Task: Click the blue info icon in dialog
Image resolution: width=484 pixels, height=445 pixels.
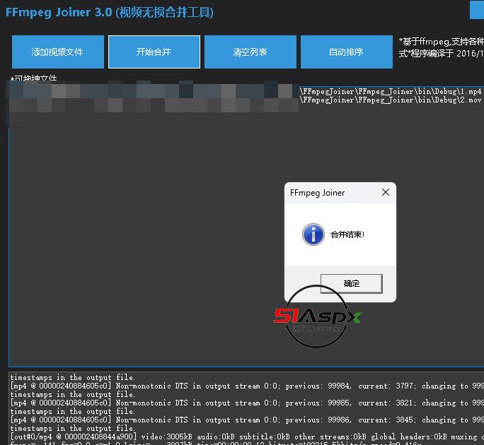Action: tap(313, 235)
